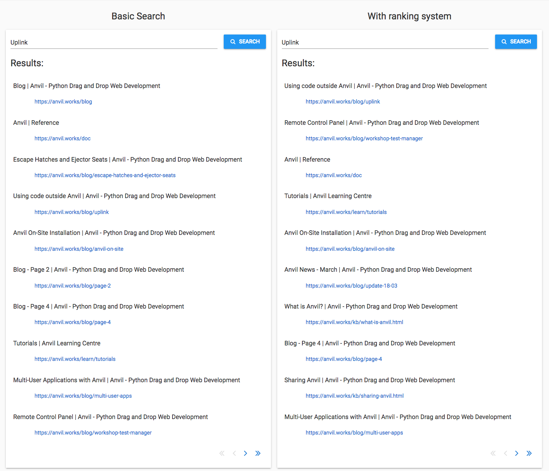This screenshot has width=549, height=471.
Task: Open the learn/tutorials link in ranking system results
Action: click(x=346, y=212)
